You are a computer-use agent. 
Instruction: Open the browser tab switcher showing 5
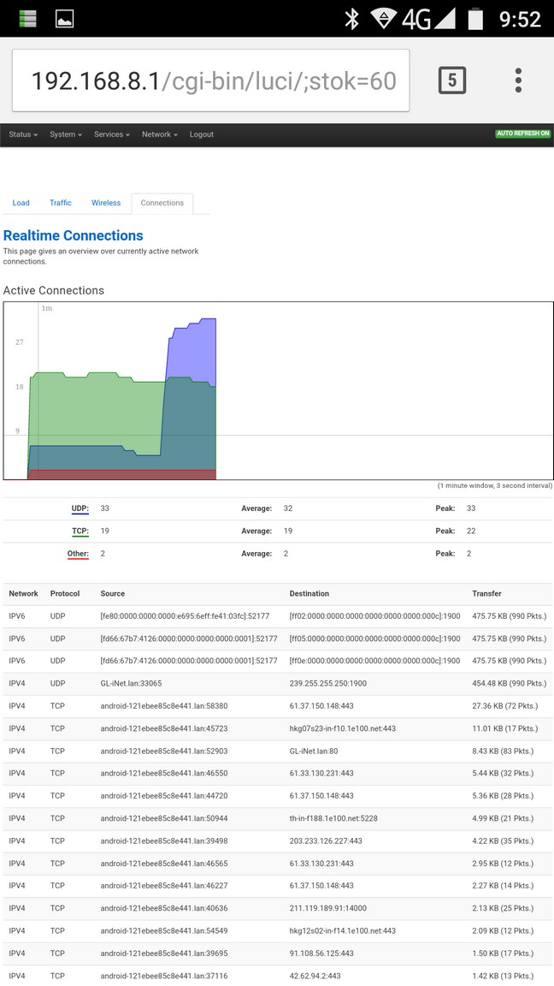(451, 80)
